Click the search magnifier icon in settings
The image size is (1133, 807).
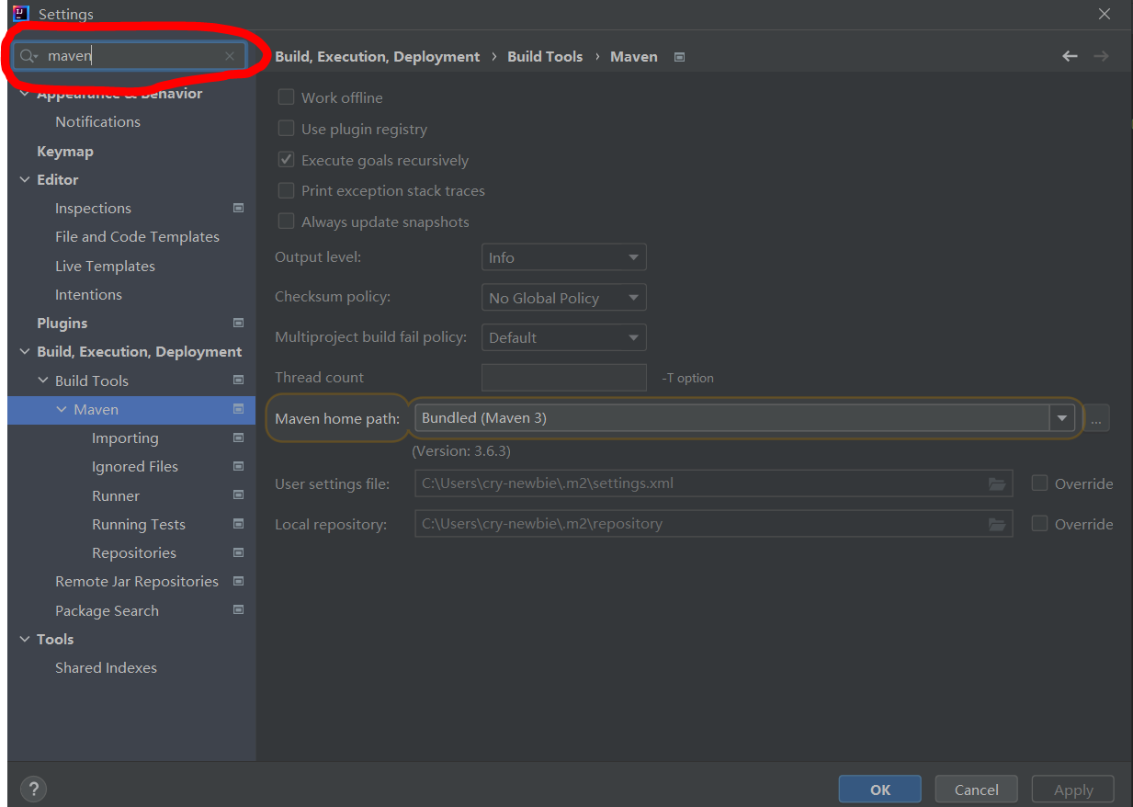(x=29, y=56)
